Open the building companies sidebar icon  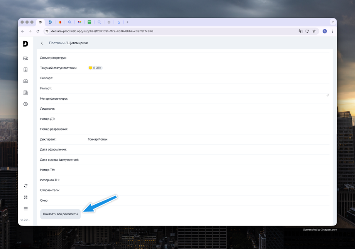25,92
